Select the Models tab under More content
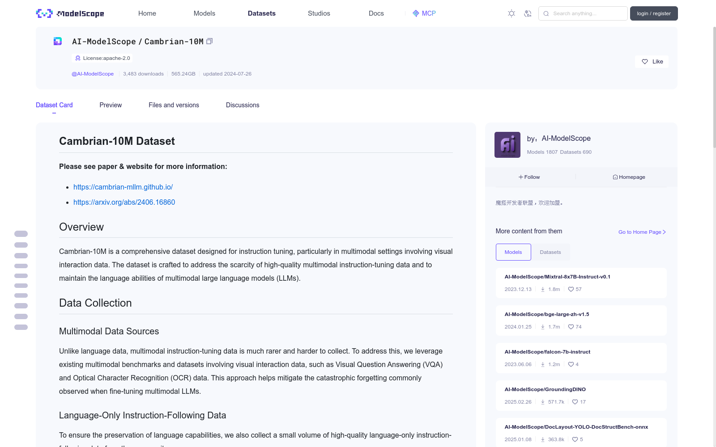Viewport: 716px width, 447px height. click(x=513, y=252)
